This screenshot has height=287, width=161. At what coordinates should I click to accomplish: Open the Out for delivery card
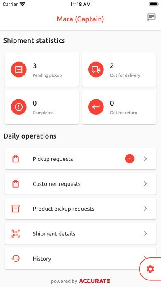click(119, 70)
